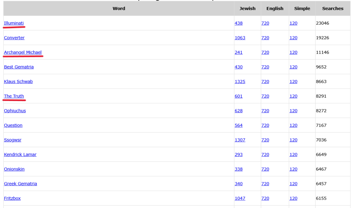Open Jewish value 293 for Kendrick Lamar
Viewport: 356px width, 208px height.
pyautogui.click(x=238, y=155)
